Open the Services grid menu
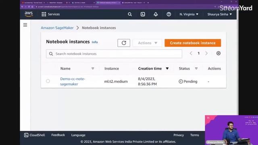 point(50,14)
